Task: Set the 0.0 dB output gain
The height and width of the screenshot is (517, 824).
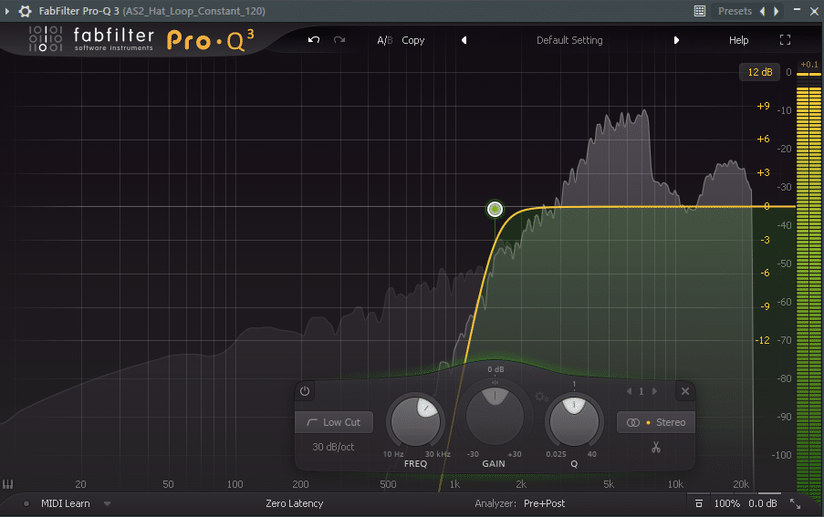Action: click(763, 503)
